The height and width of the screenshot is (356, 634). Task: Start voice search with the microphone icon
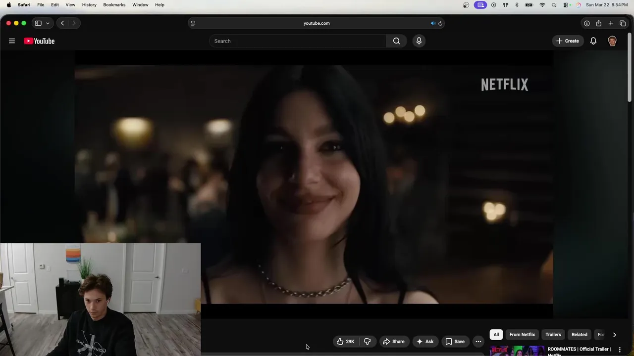pos(419,41)
